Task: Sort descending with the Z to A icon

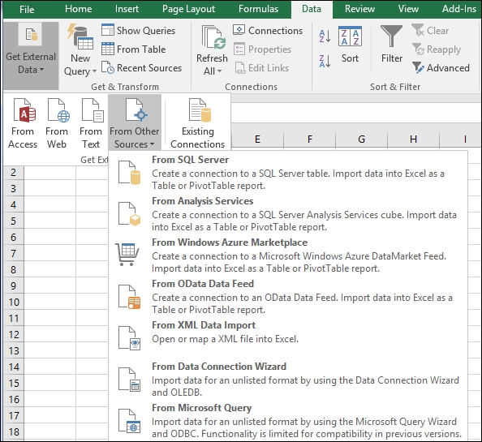Action: coord(325,61)
